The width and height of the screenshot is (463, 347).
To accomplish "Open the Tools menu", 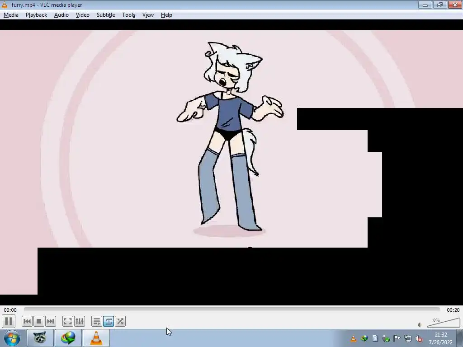I will tap(129, 15).
